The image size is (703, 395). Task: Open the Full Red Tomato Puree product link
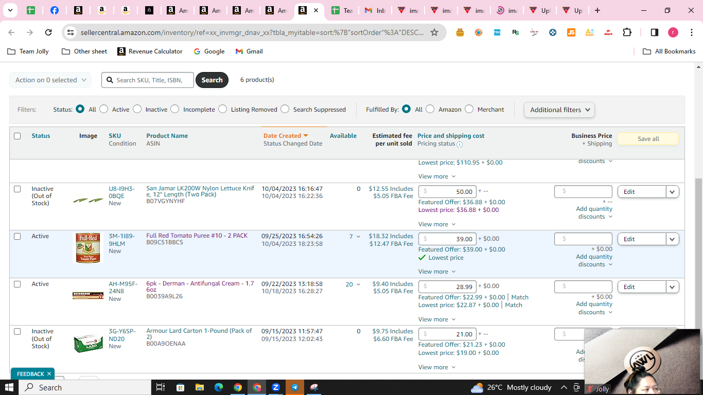(x=197, y=236)
